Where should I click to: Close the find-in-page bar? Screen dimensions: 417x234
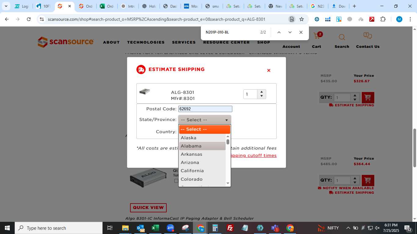coord(301,32)
